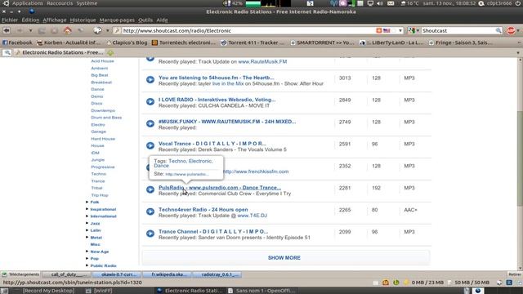
Task: Select the Drum and Bass subgenre
Action: 106,118
